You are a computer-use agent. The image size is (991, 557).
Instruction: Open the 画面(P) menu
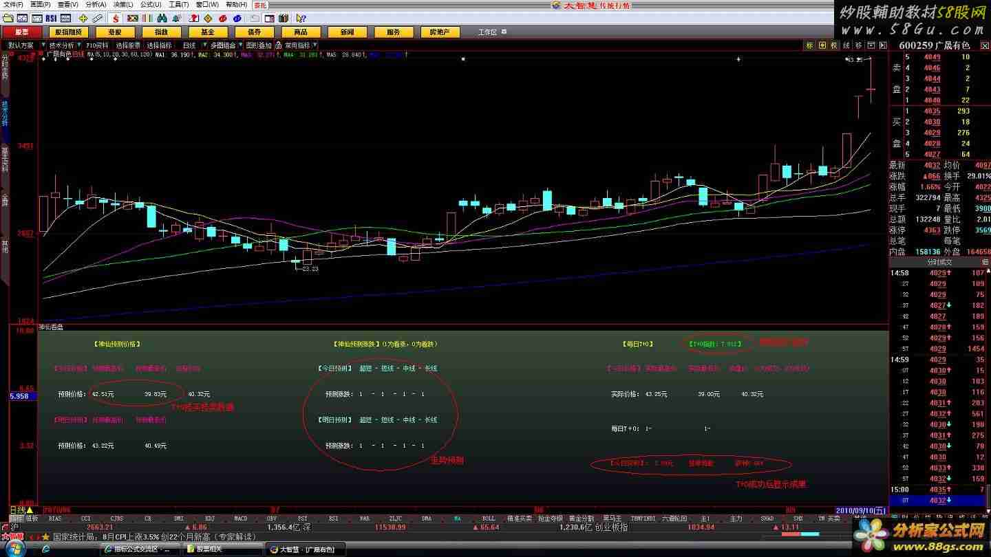pos(41,4)
